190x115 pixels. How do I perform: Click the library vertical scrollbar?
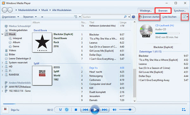135,83
